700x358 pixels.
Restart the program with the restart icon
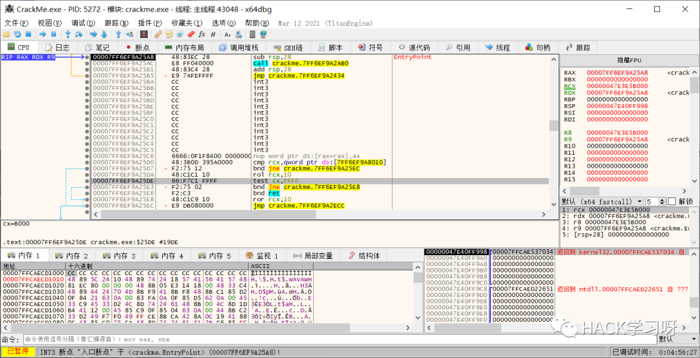pyautogui.click(x=17, y=34)
